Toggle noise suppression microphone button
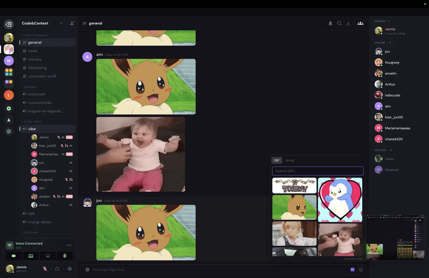Image resolution: width=429 pixels, height=278 pixels. pyautogui.click(x=65, y=256)
